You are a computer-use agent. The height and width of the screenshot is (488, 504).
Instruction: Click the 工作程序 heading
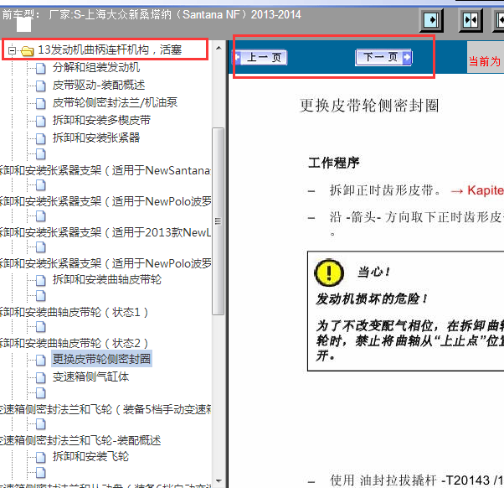pyautogui.click(x=334, y=163)
